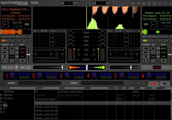Toggle right channel PFL headphone icon
172x120 pixels.
pyautogui.click(x=94, y=55)
